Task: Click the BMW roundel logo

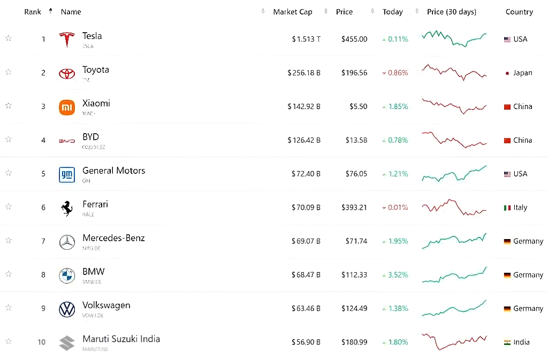Action: tap(67, 275)
